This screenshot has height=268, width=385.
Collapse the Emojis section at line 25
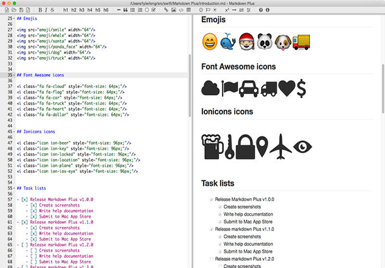point(14,19)
